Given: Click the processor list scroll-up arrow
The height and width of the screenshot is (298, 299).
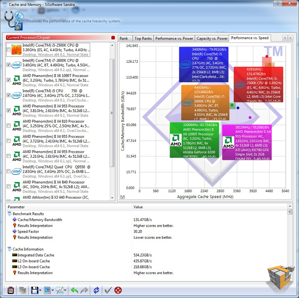Looking at the screenshot, I should [x=112, y=45].
